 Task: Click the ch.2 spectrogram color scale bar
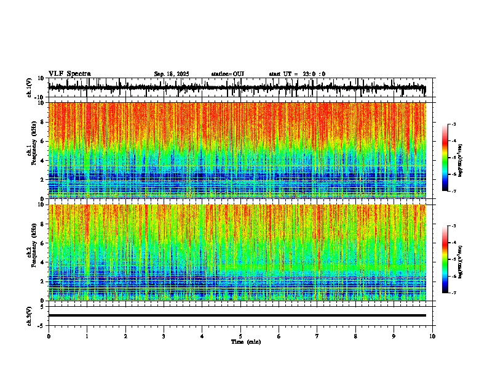click(445, 259)
